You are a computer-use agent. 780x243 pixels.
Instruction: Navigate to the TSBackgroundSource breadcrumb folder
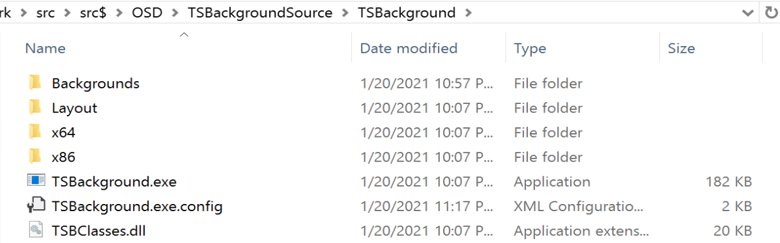click(x=260, y=13)
